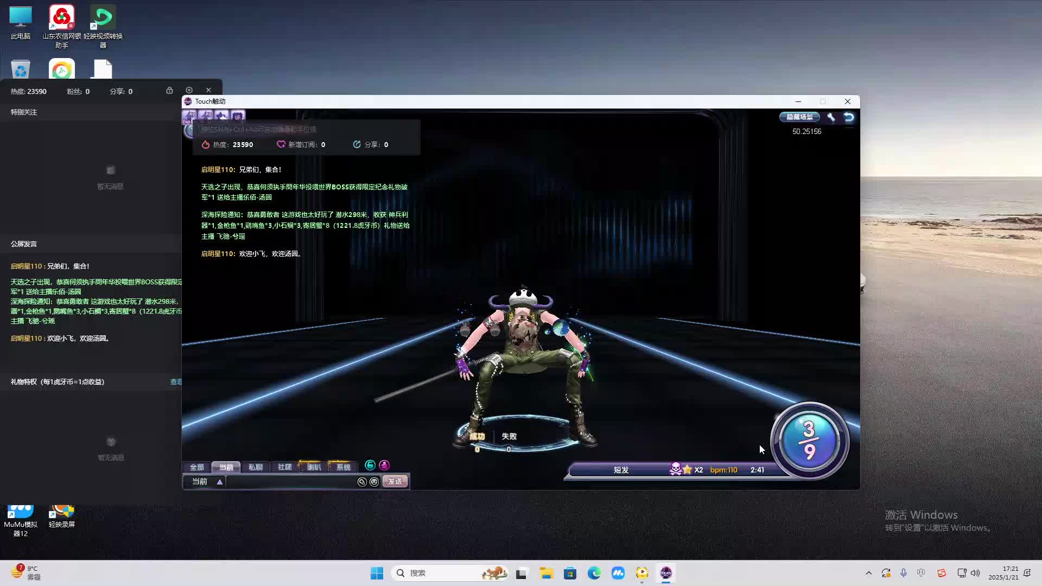Viewport: 1042px width, 586px height.
Task: Open the 社团 chat tab
Action: click(284, 467)
